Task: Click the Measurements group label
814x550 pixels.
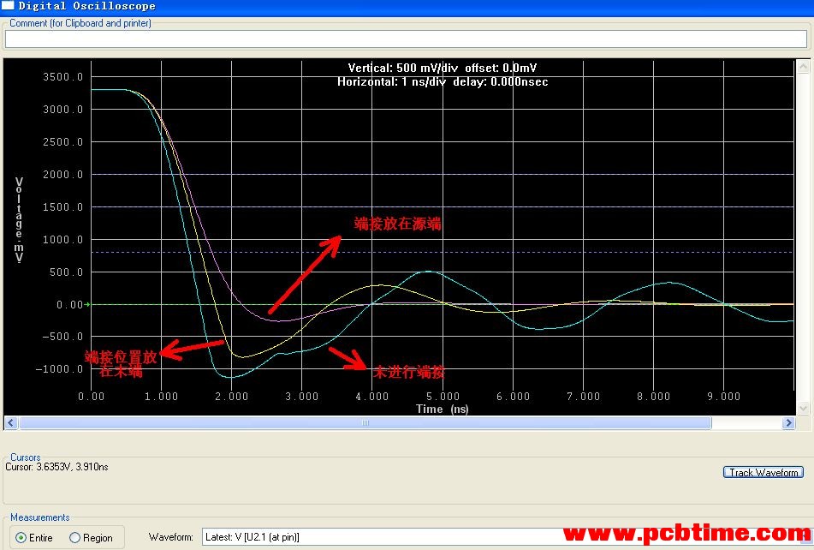Action: click(x=40, y=517)
